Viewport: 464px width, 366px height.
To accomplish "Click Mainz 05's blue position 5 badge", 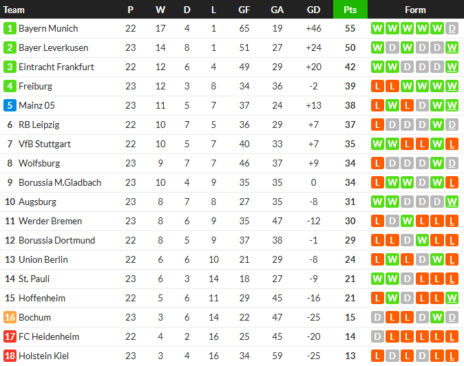I will pyautogui.click(x=10, y=106).
